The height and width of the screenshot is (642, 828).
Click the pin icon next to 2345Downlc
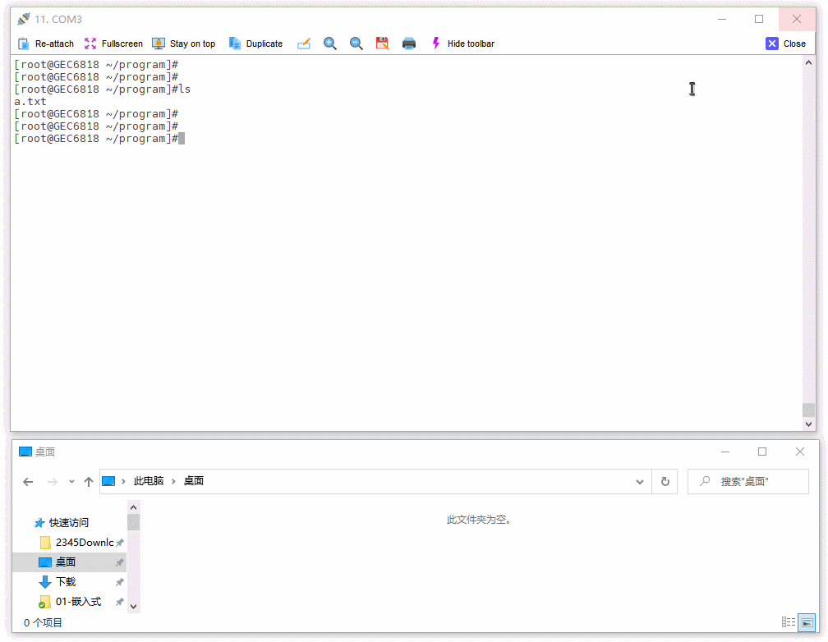click(x=120, y=542)
